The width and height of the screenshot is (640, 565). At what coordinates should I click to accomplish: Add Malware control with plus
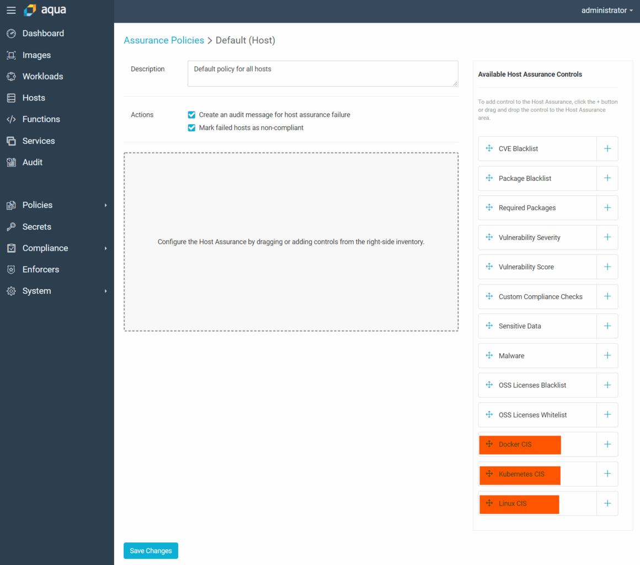pos(607,355)
